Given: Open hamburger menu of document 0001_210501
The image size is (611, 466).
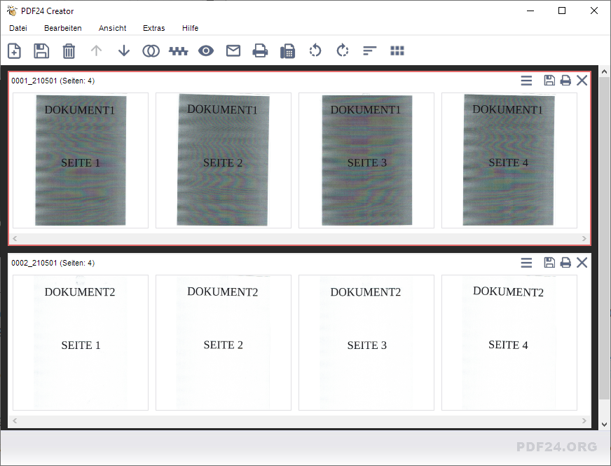Looking at the screenshot, I should [526, 81].
